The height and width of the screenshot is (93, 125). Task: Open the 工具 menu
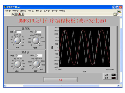coord(46,11)
